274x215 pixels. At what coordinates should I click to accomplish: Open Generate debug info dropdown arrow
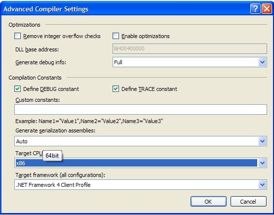pos(262,62)
